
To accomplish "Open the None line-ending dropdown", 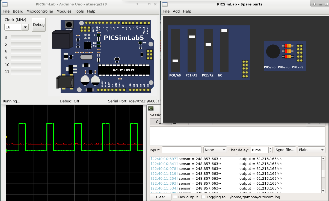I will point(215,150).
